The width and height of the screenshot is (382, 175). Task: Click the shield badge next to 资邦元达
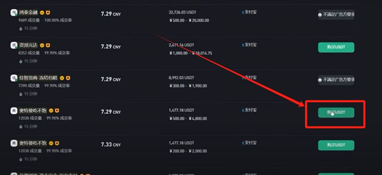(x=48, y=45)
